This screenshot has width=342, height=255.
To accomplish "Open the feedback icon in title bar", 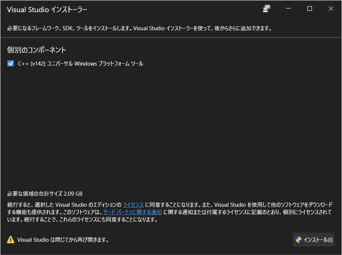I will coord(266,9).
